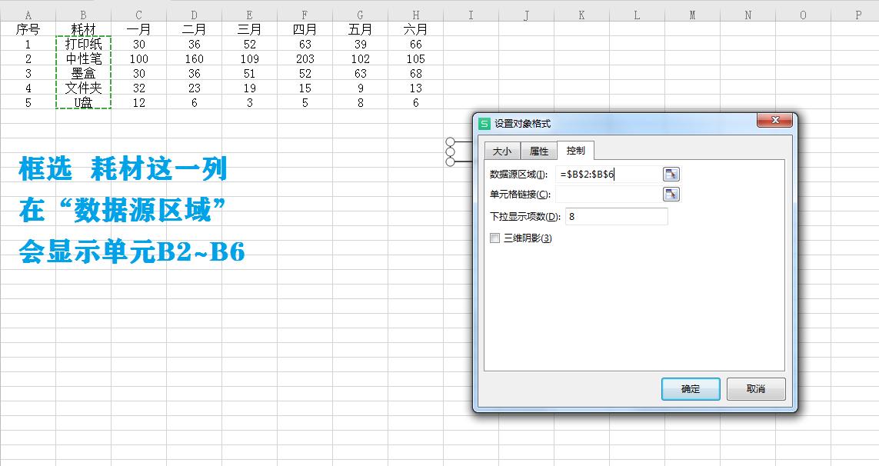Click the cell with value 203 under 四月

305,58
